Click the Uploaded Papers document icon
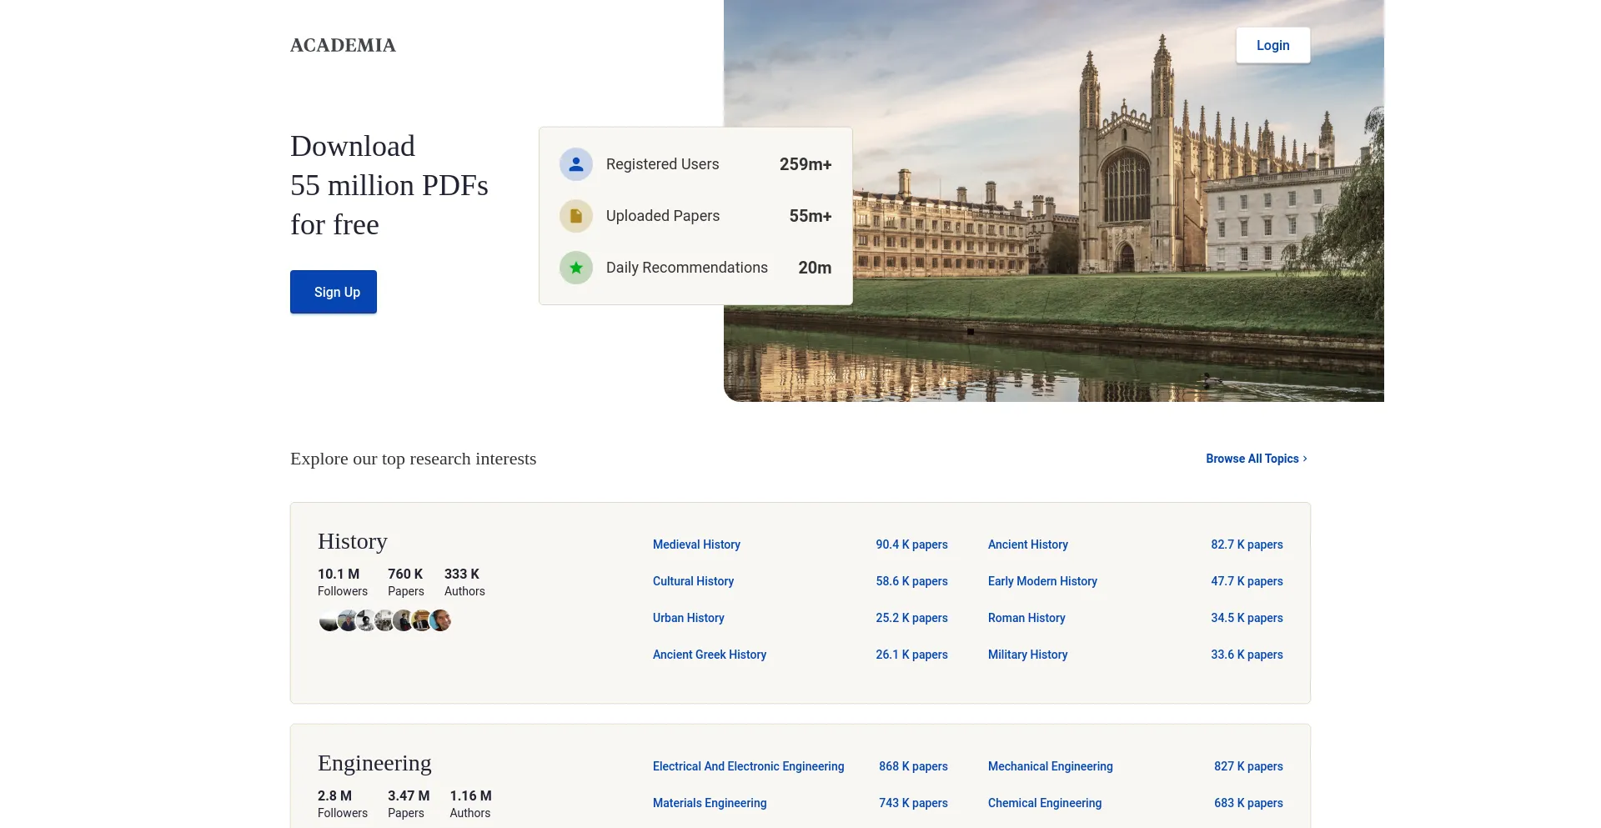 [576, 216]
